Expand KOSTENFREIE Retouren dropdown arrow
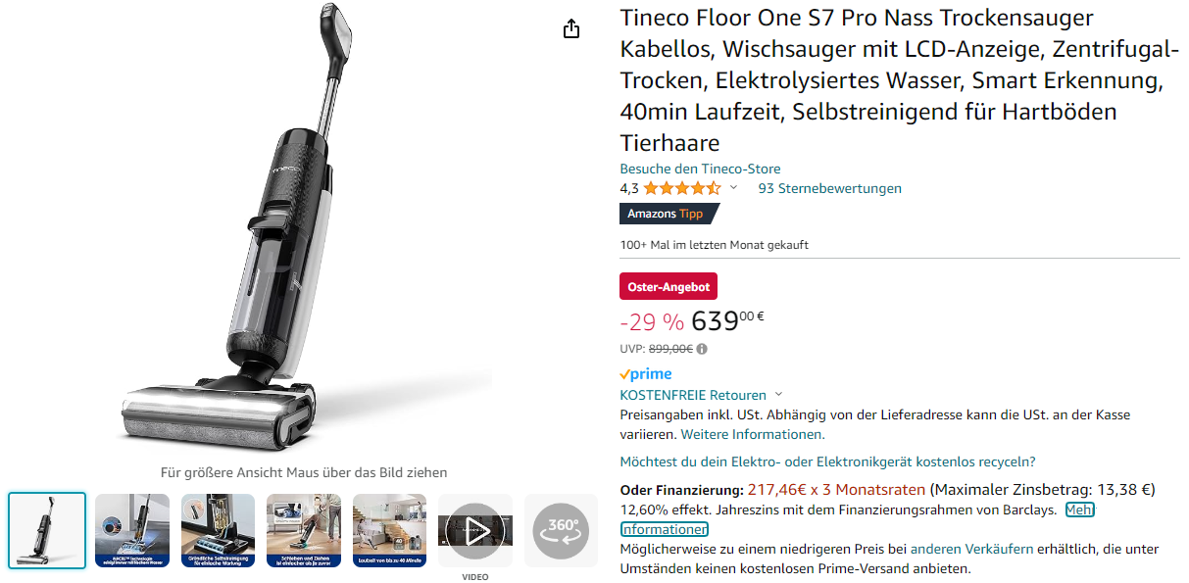The image size is (1189, 583). pyautogui.click(x=778, y=395)
